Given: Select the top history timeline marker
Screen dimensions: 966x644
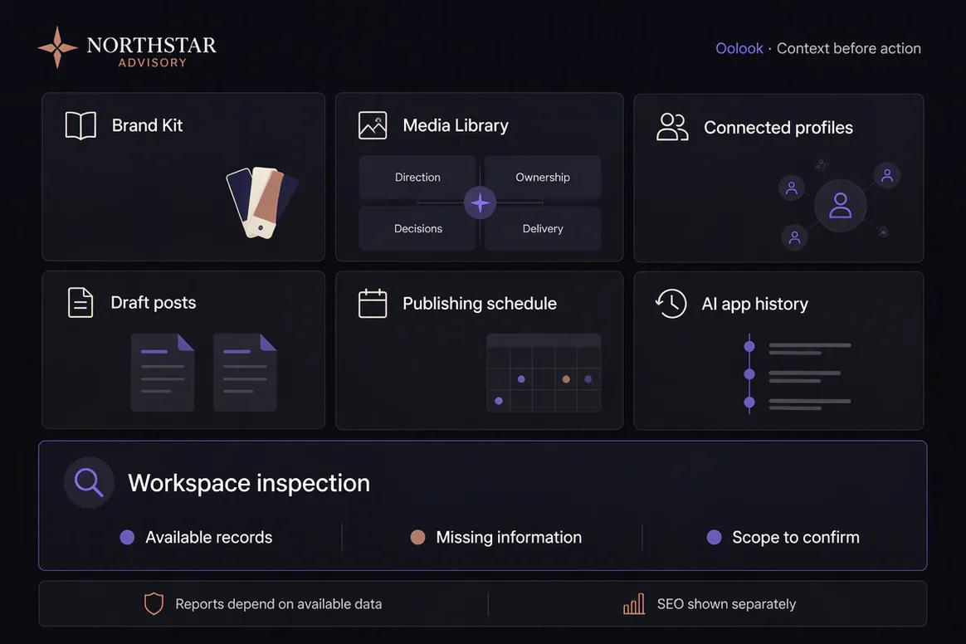Looking at the screenshot, I should click(749, 346).
